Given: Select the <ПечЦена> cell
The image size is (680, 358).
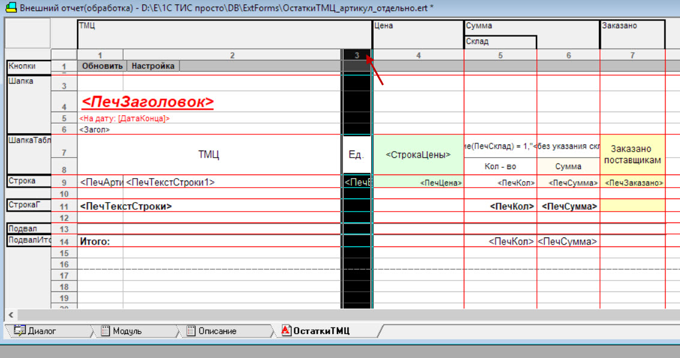Looking at the screenshot, I should pyautogui.click(x=418, y=182).
